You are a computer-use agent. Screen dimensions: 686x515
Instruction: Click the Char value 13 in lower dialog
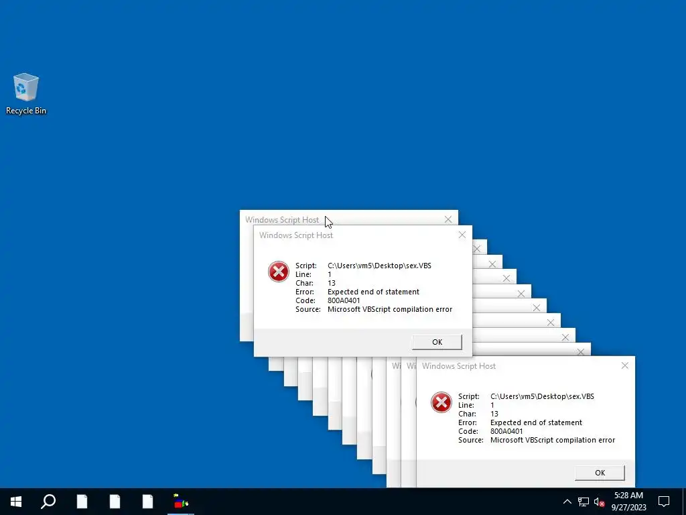[494, 413]
